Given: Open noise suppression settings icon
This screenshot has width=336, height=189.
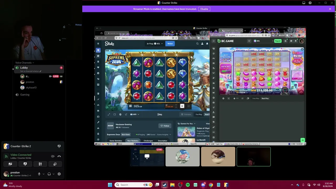Looking at the screenshot, I should (53, 156).
